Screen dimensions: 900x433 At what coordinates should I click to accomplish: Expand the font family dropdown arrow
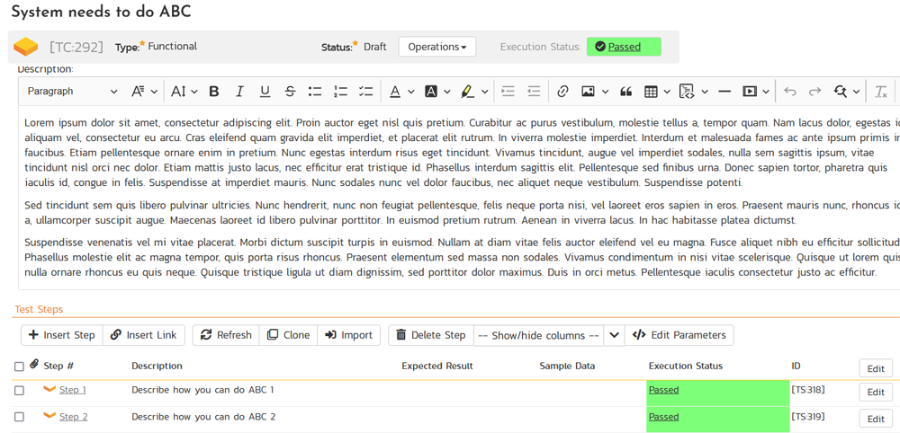(x=154, y=91)
